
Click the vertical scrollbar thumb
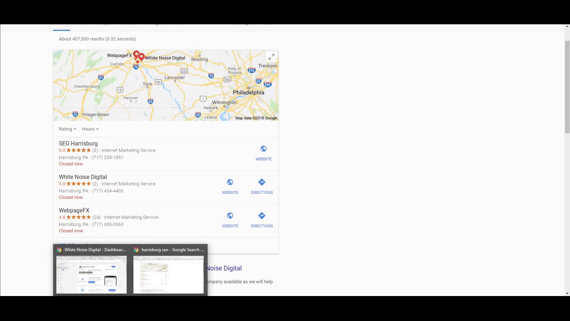tap(567, 87)
